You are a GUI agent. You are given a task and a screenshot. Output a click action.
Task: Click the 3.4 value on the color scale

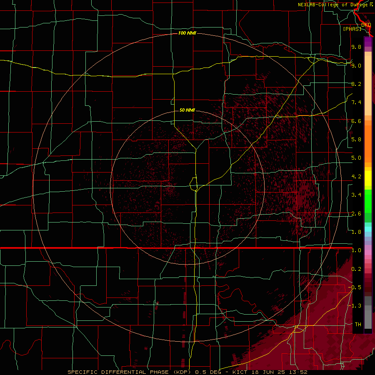tap(356, 195)
